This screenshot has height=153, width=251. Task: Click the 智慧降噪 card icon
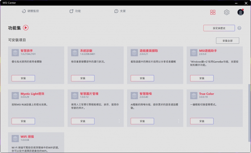click(x=134, y=96)
